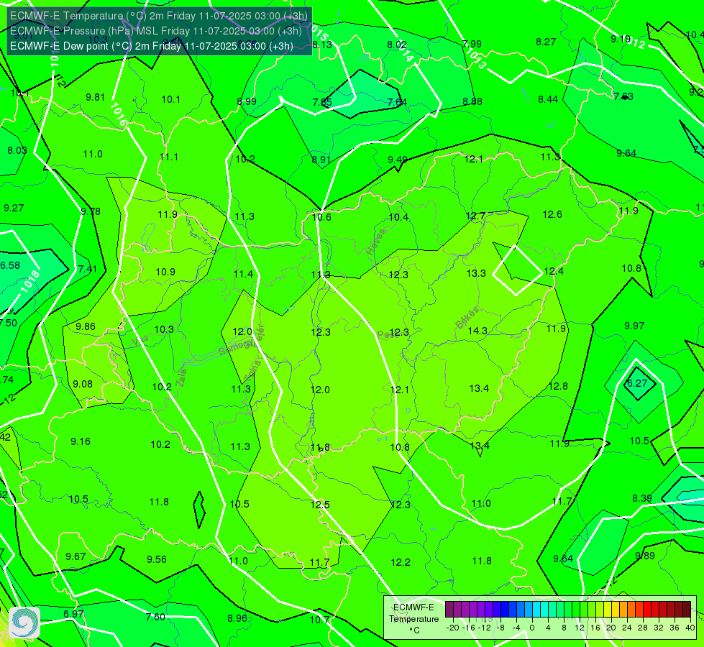Screen dimensions: 704x647
Task: Click the 9.89 temperature value
Action: pos(645,556)
